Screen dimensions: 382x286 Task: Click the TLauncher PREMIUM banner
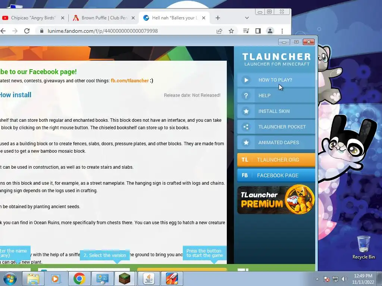click(276, 200)
